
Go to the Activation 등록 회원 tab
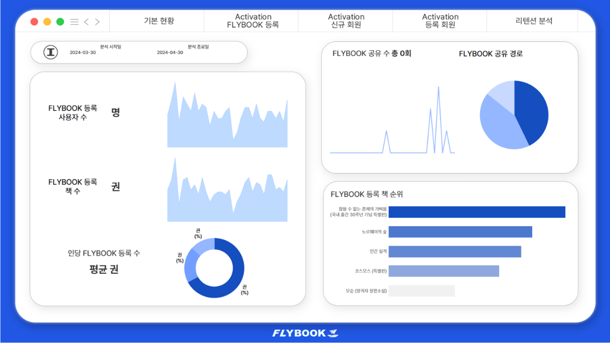click(440, 21)
